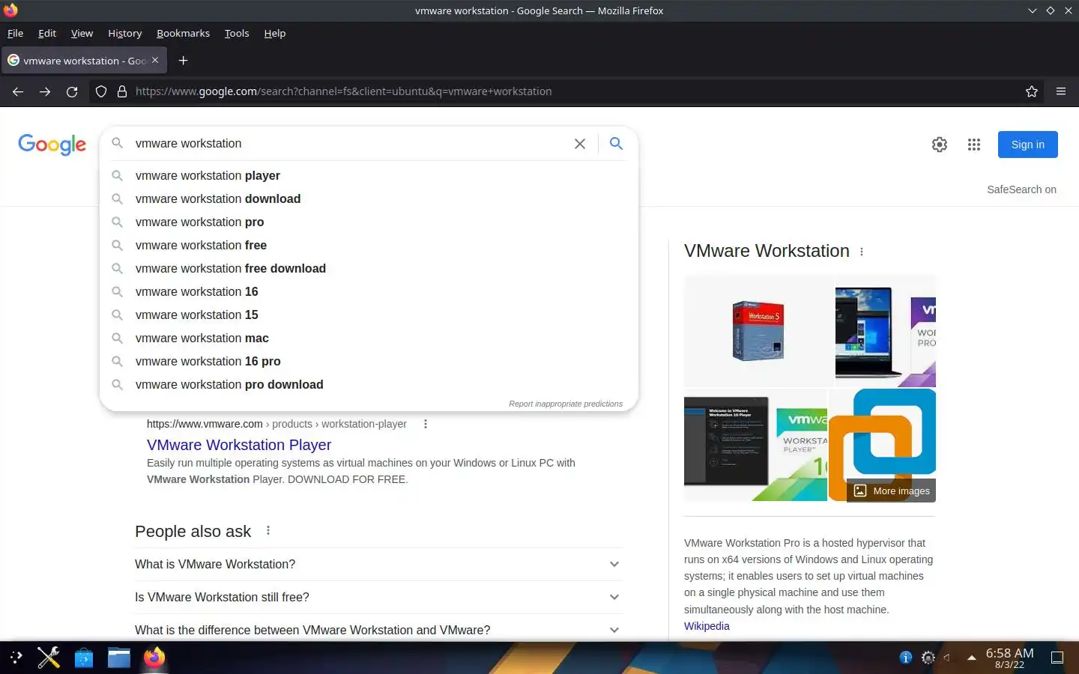The height and width of the screenshot is (674, 1079).
Task: Choose suggestion vmware workstation pro
Action: (369, 222)
